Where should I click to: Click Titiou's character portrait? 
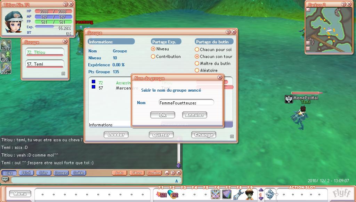click(x=14, y=22)
